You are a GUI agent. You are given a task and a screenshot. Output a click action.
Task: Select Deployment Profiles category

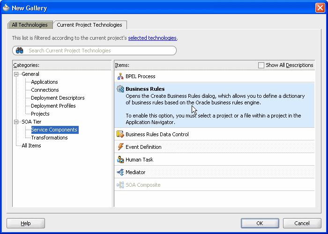[53, 106]
